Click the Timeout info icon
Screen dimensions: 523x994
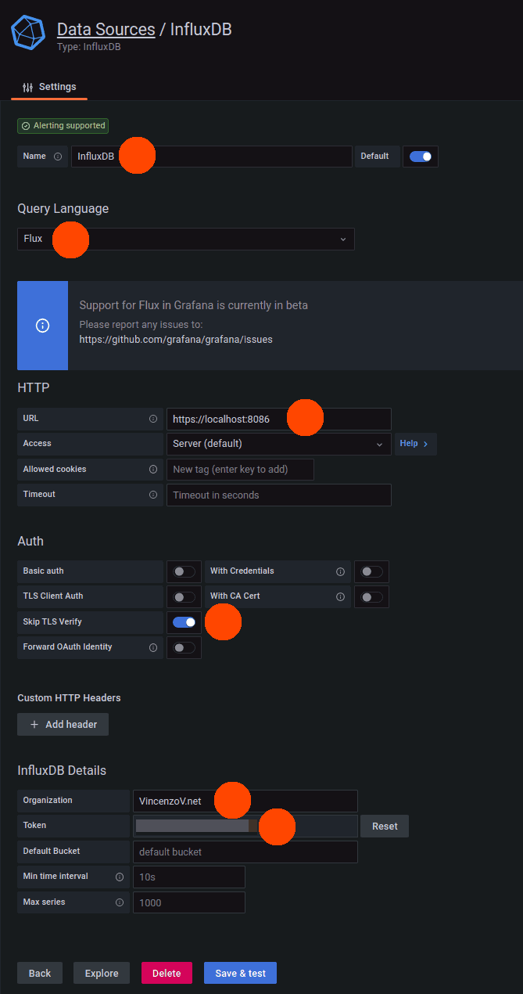(153, 495)
